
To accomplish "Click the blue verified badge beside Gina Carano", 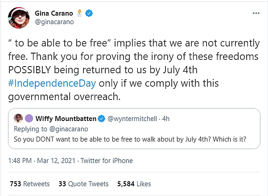I will click(x=90, y=13).
